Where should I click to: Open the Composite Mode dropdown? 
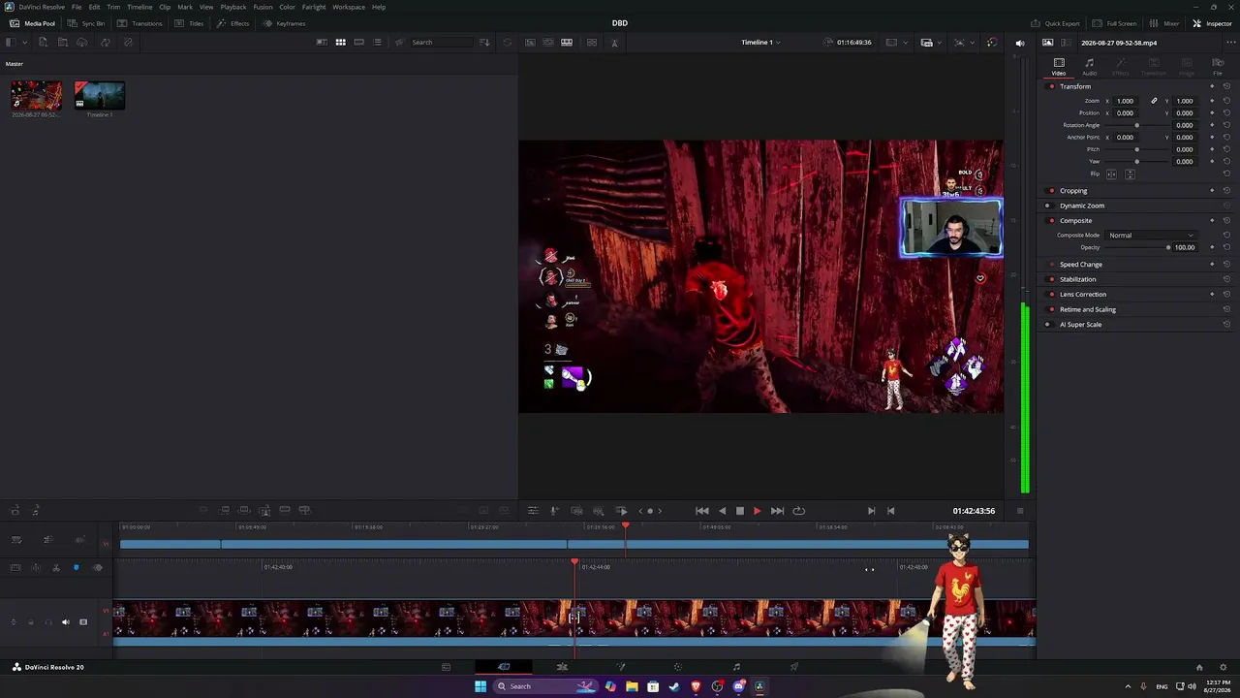[1151, 236]
